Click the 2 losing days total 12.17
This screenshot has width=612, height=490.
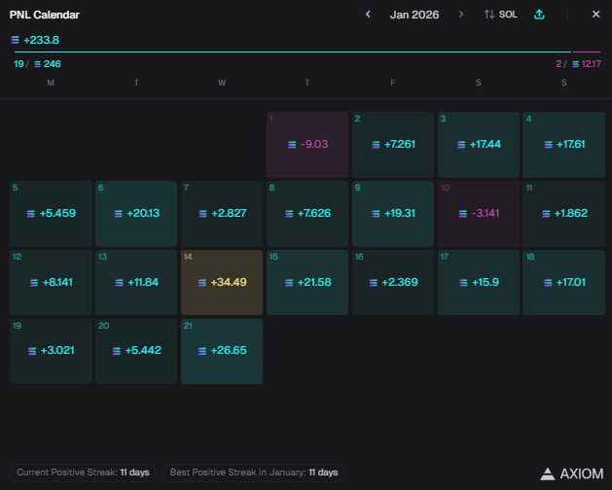pos(579,63)
